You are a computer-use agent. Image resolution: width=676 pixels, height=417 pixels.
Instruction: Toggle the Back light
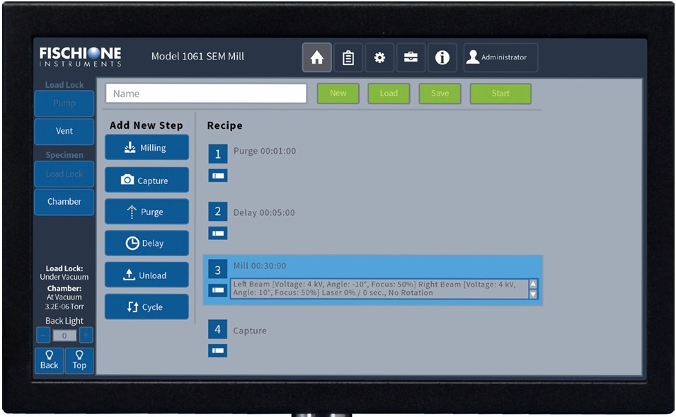click(x=49, y=360)
